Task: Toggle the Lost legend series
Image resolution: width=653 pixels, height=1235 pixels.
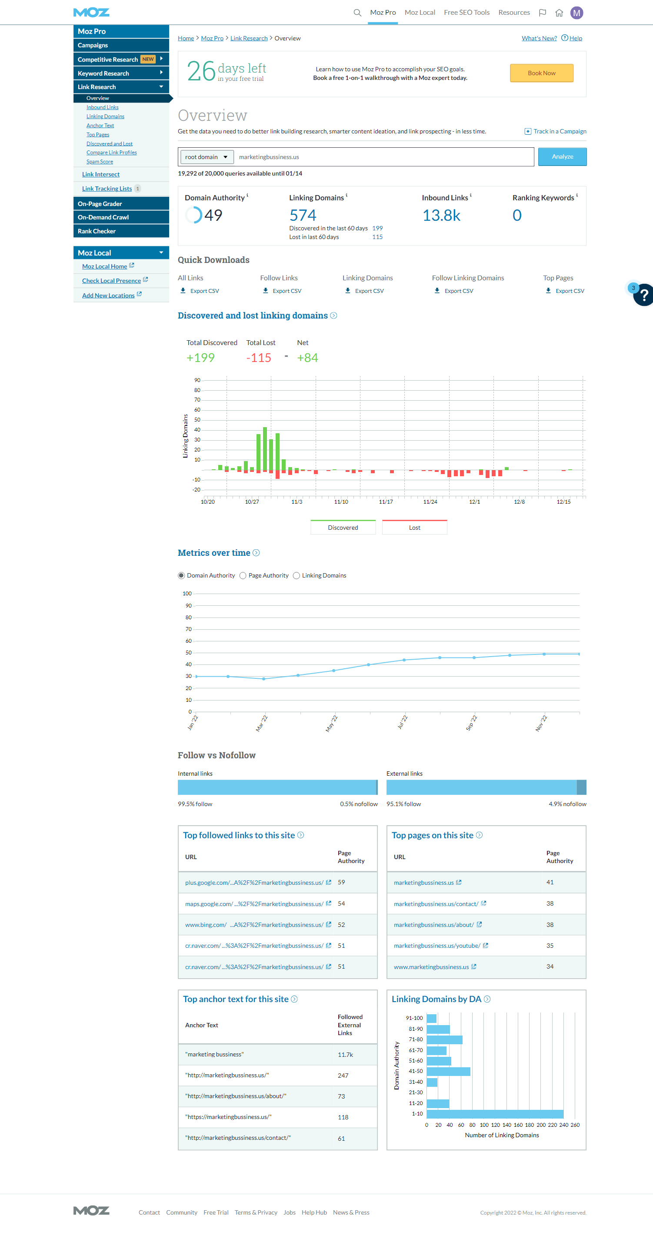Action: tap(415, 527)
